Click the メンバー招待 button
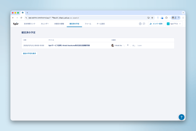Image resolution: width=196 pixels, height=131 pixels. point(156,24)
